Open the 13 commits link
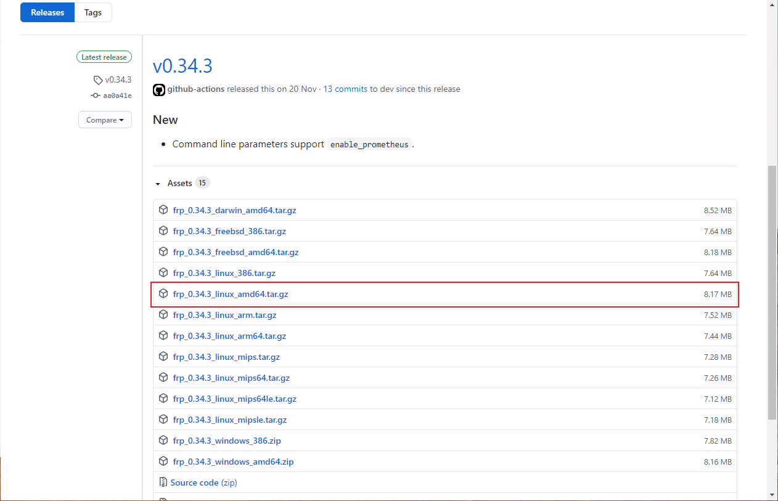778x501 pixels. [x=345, y=89]
